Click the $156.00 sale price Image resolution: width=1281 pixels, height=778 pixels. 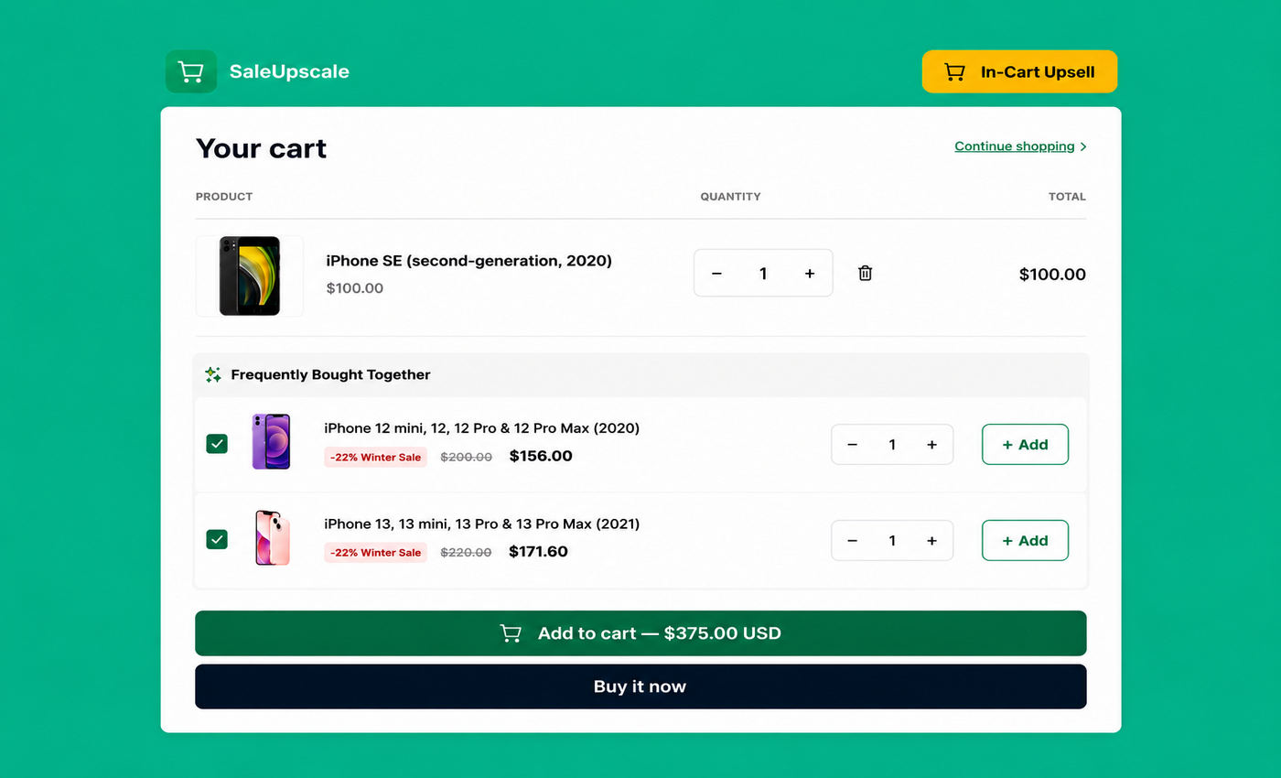click(x=541, y=456)
